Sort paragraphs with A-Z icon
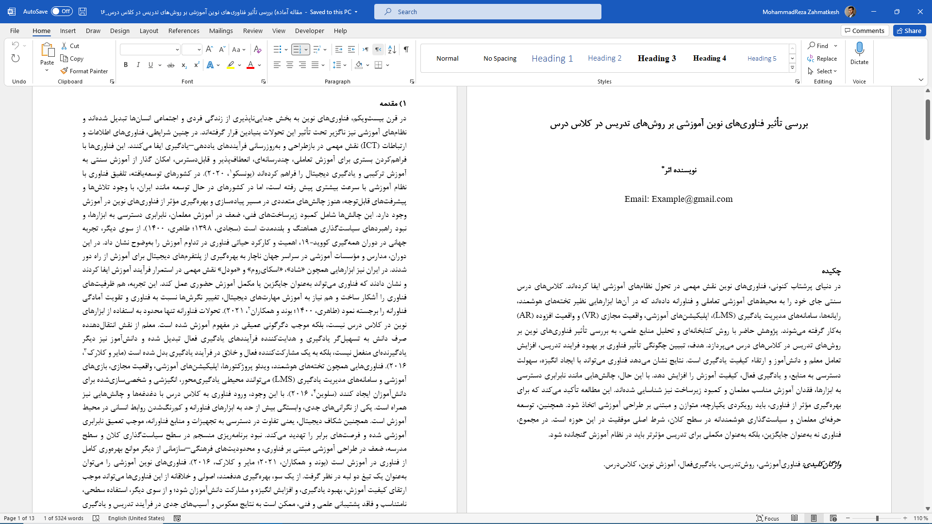Viewport: 932px width, 524px height. [392, 49]
